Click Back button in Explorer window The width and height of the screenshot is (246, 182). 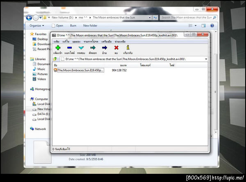click(29, 18)
